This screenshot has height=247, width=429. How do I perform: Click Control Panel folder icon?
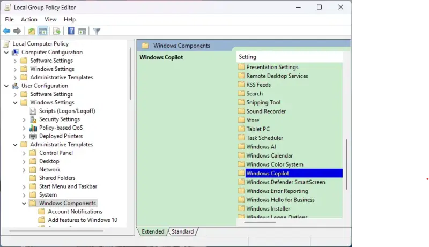33,153
